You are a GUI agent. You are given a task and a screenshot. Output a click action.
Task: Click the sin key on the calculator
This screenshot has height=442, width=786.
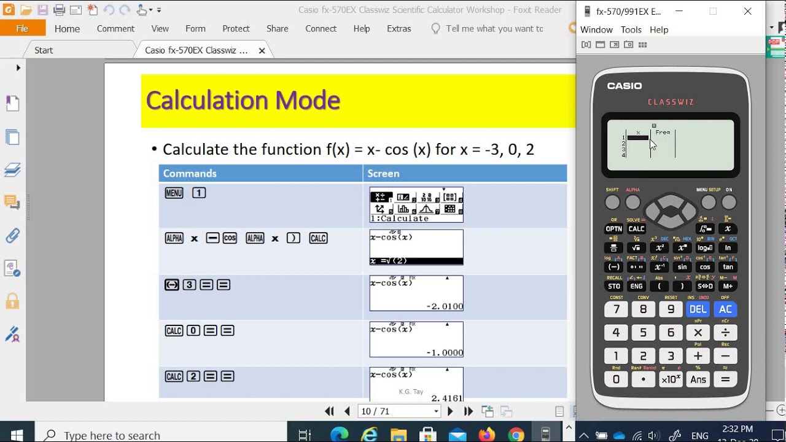pyautogui.click(x=682, y=267)
